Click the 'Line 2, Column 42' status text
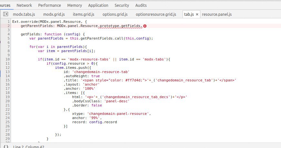The image size is (281, 148). [x=28, y=147]
